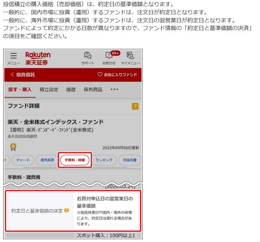Screen dimensions: 260x242
Task: Click the yellow help icon beside ファンド詳細
Action: click(x=135, y=106)
